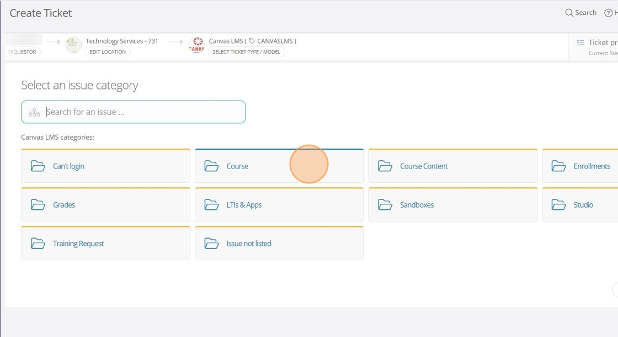Viewport: 618px width, 337px height.
Task: Select the Course Content category label
Action: [424, 166]
